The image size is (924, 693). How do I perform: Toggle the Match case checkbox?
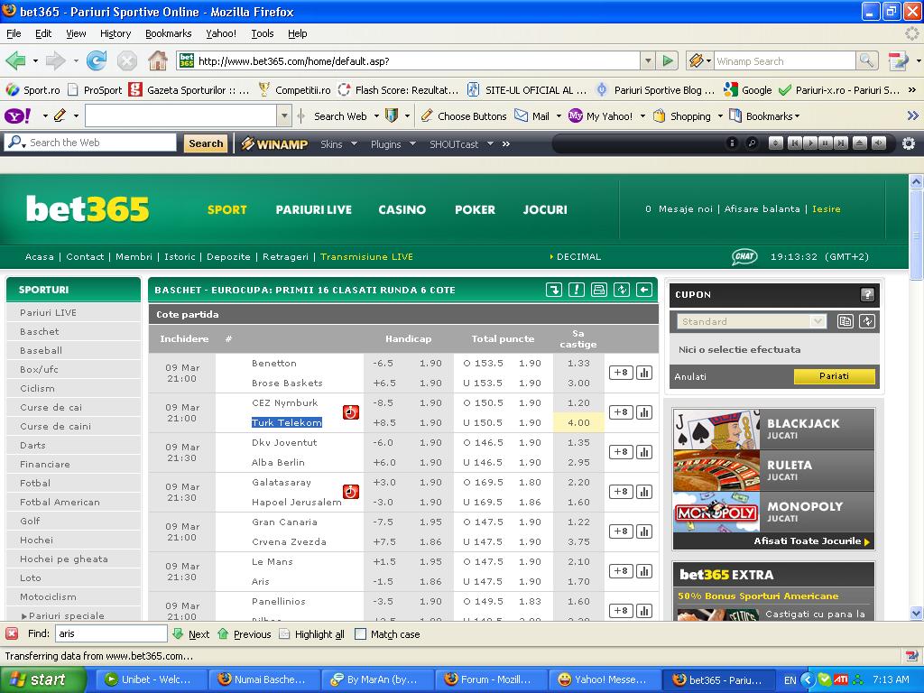pyautogui.click(x=360, y=634)
